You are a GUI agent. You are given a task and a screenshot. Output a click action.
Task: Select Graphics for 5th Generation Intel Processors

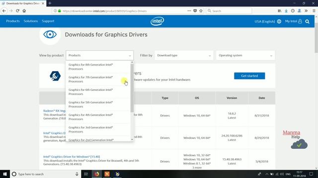point(98,104)
